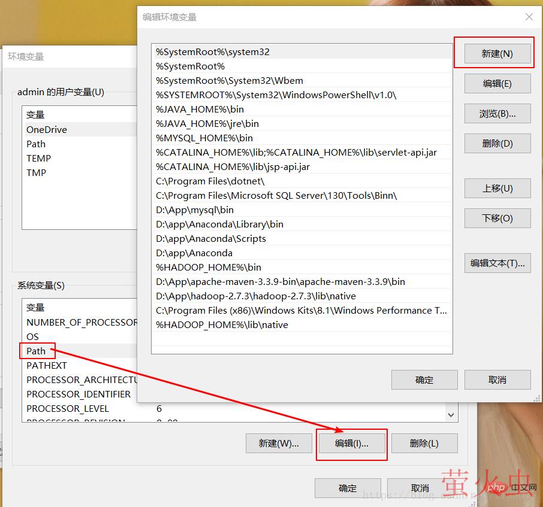The width and height of the screenshot is (543, 507).
Task: Click 删除(L) under system variables
Action: point(424,444)
